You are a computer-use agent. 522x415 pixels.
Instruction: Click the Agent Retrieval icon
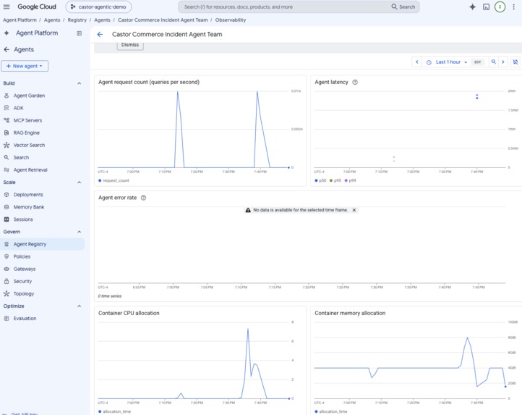pos(7,169)
